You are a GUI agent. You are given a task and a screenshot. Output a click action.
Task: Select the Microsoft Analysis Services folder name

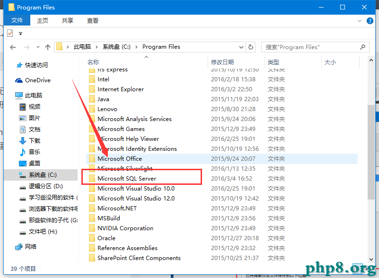coord(134,119)
